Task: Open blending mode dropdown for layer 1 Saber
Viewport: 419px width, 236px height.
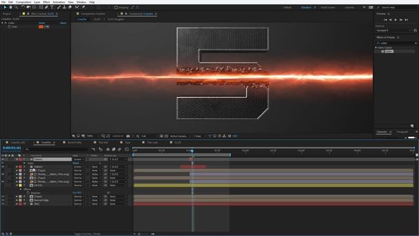Action: point(79,159)
